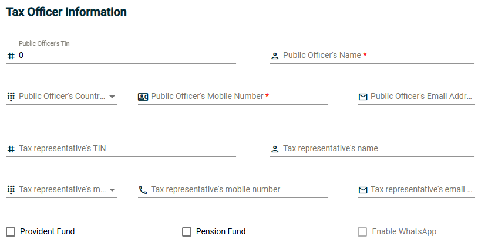Check the Provident Fund checkbox
The width and height of the screenshot is (488, 246).
(x=11, y=232)
